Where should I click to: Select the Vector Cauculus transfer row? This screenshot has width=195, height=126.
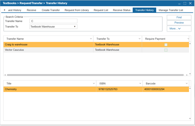point(96,50)
